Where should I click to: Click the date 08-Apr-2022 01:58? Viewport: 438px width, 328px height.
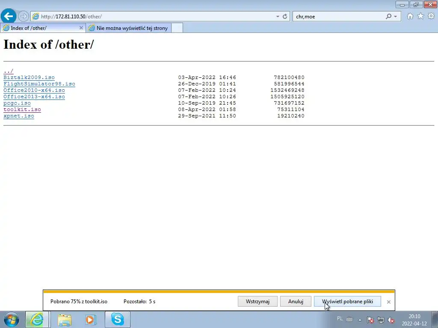[x=207, y=109]
